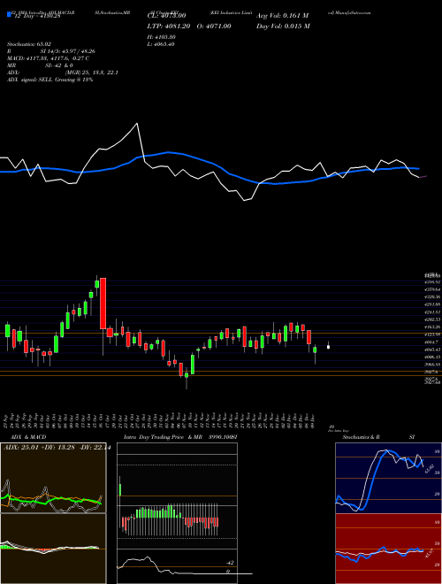Click the white intraday candle for 10 Dec
The height and width of the screenshot is (584, 442).
(x=328, y=347)
